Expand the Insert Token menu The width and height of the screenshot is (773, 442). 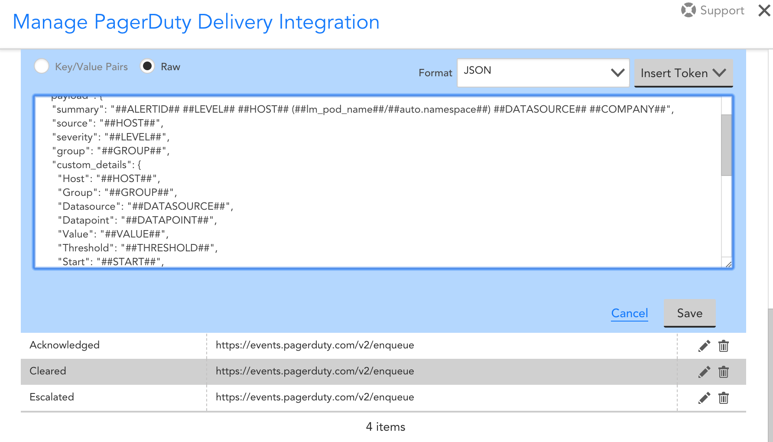click(683, 73)
